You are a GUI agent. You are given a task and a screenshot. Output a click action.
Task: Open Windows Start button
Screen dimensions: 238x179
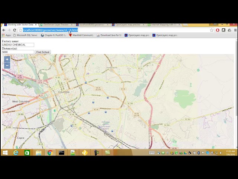tap(5, 153)
